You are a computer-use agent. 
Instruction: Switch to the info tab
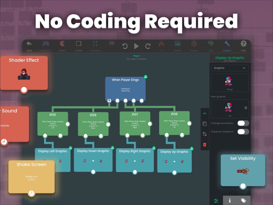point(230,201)
